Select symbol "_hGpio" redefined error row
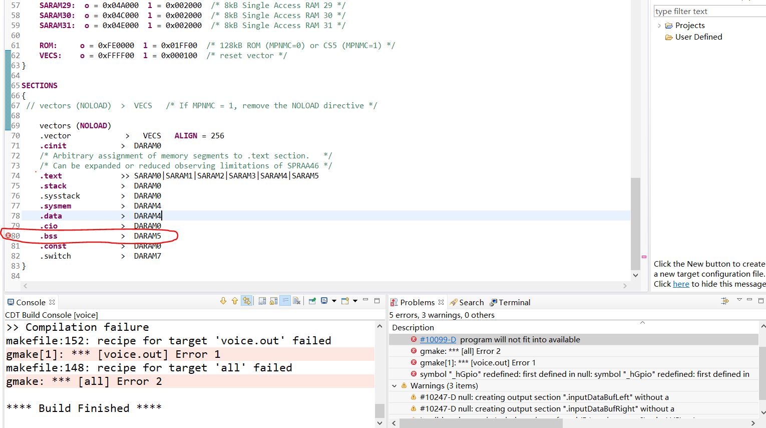This screenshot has width=766, height=428. [x=574, y=374]
